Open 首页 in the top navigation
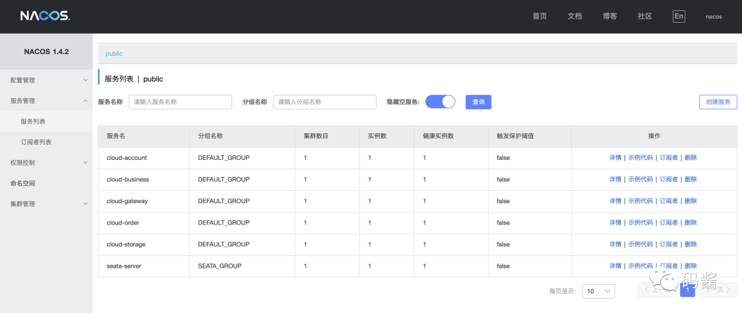The width and height of the screenshot is (742, 313). pyautogui.click(x=539, y=16)
